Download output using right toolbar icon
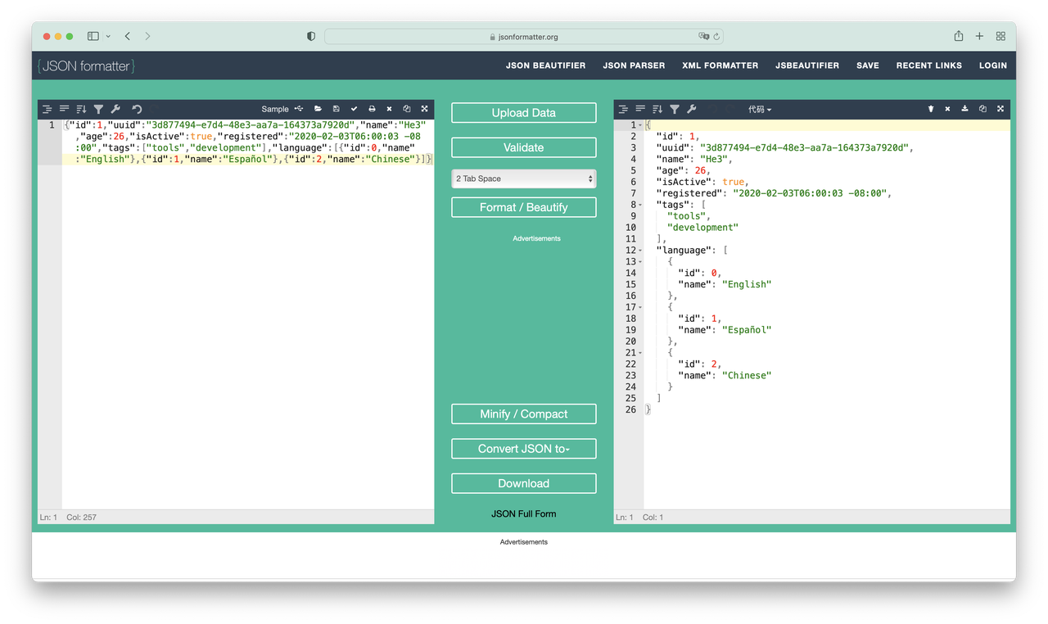 [964, 109]
